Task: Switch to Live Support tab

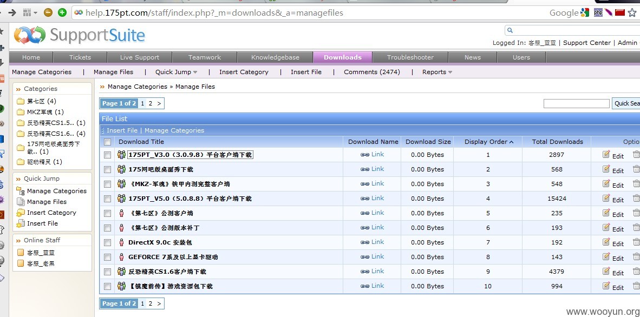Action: tap(140, 57)
